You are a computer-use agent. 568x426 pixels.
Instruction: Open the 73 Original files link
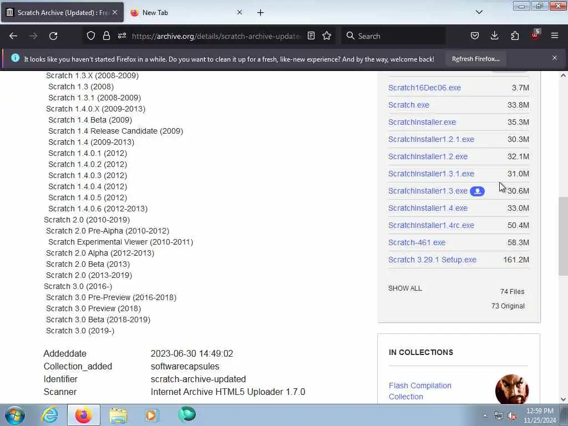508,306
